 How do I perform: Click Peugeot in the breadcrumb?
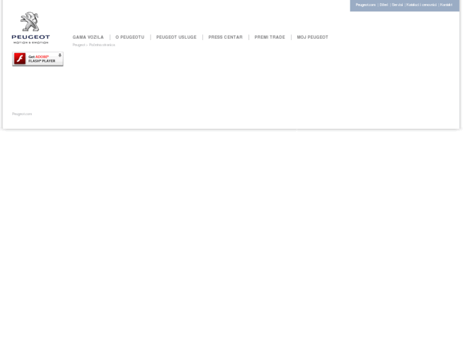pos(79,45)
